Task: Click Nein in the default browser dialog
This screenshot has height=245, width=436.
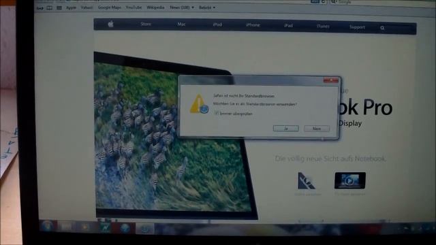Action: [x=317, y=129]
